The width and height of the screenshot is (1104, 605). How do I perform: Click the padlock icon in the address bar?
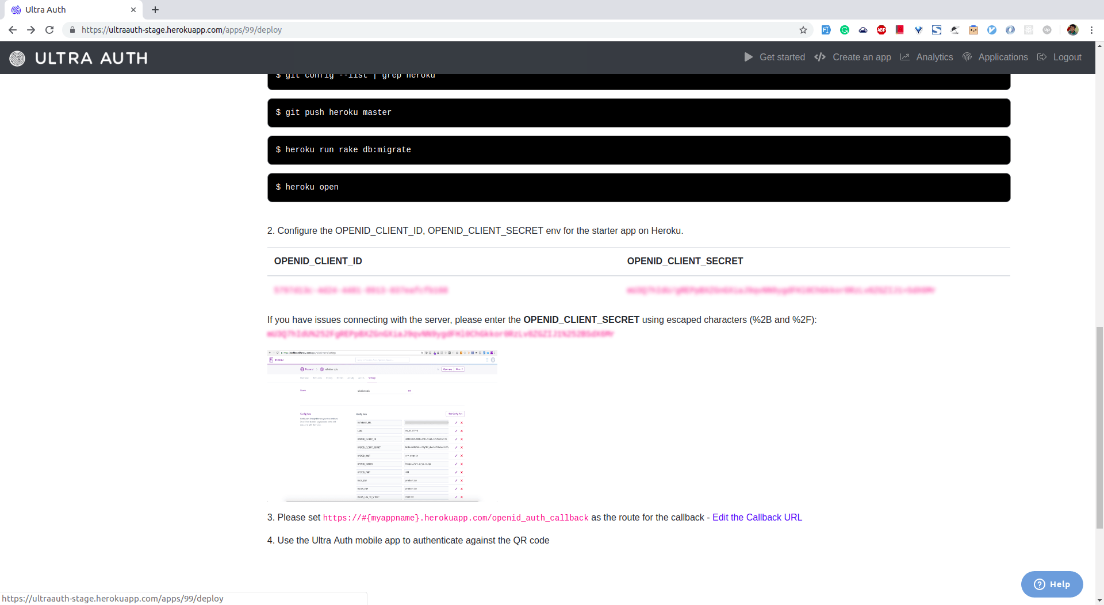pyautogui.click(x=72, y=30)
